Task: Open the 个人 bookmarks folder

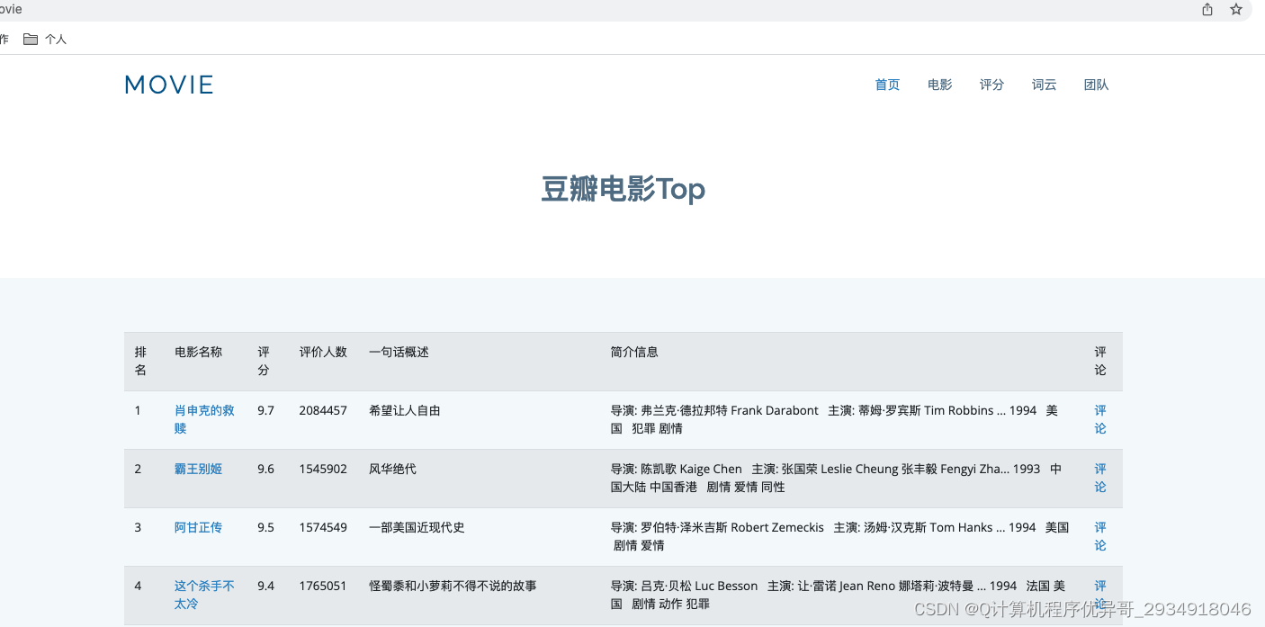Action: pos(45,40)
